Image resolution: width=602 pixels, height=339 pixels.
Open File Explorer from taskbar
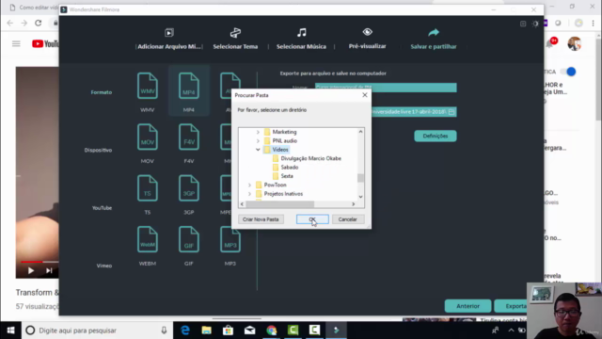point(207,331)
